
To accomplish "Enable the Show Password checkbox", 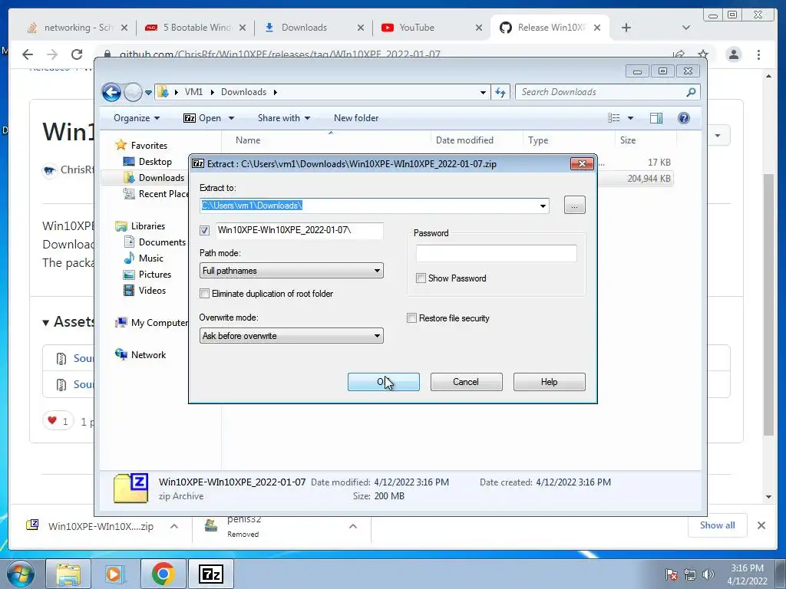I will tap(421, 278).
